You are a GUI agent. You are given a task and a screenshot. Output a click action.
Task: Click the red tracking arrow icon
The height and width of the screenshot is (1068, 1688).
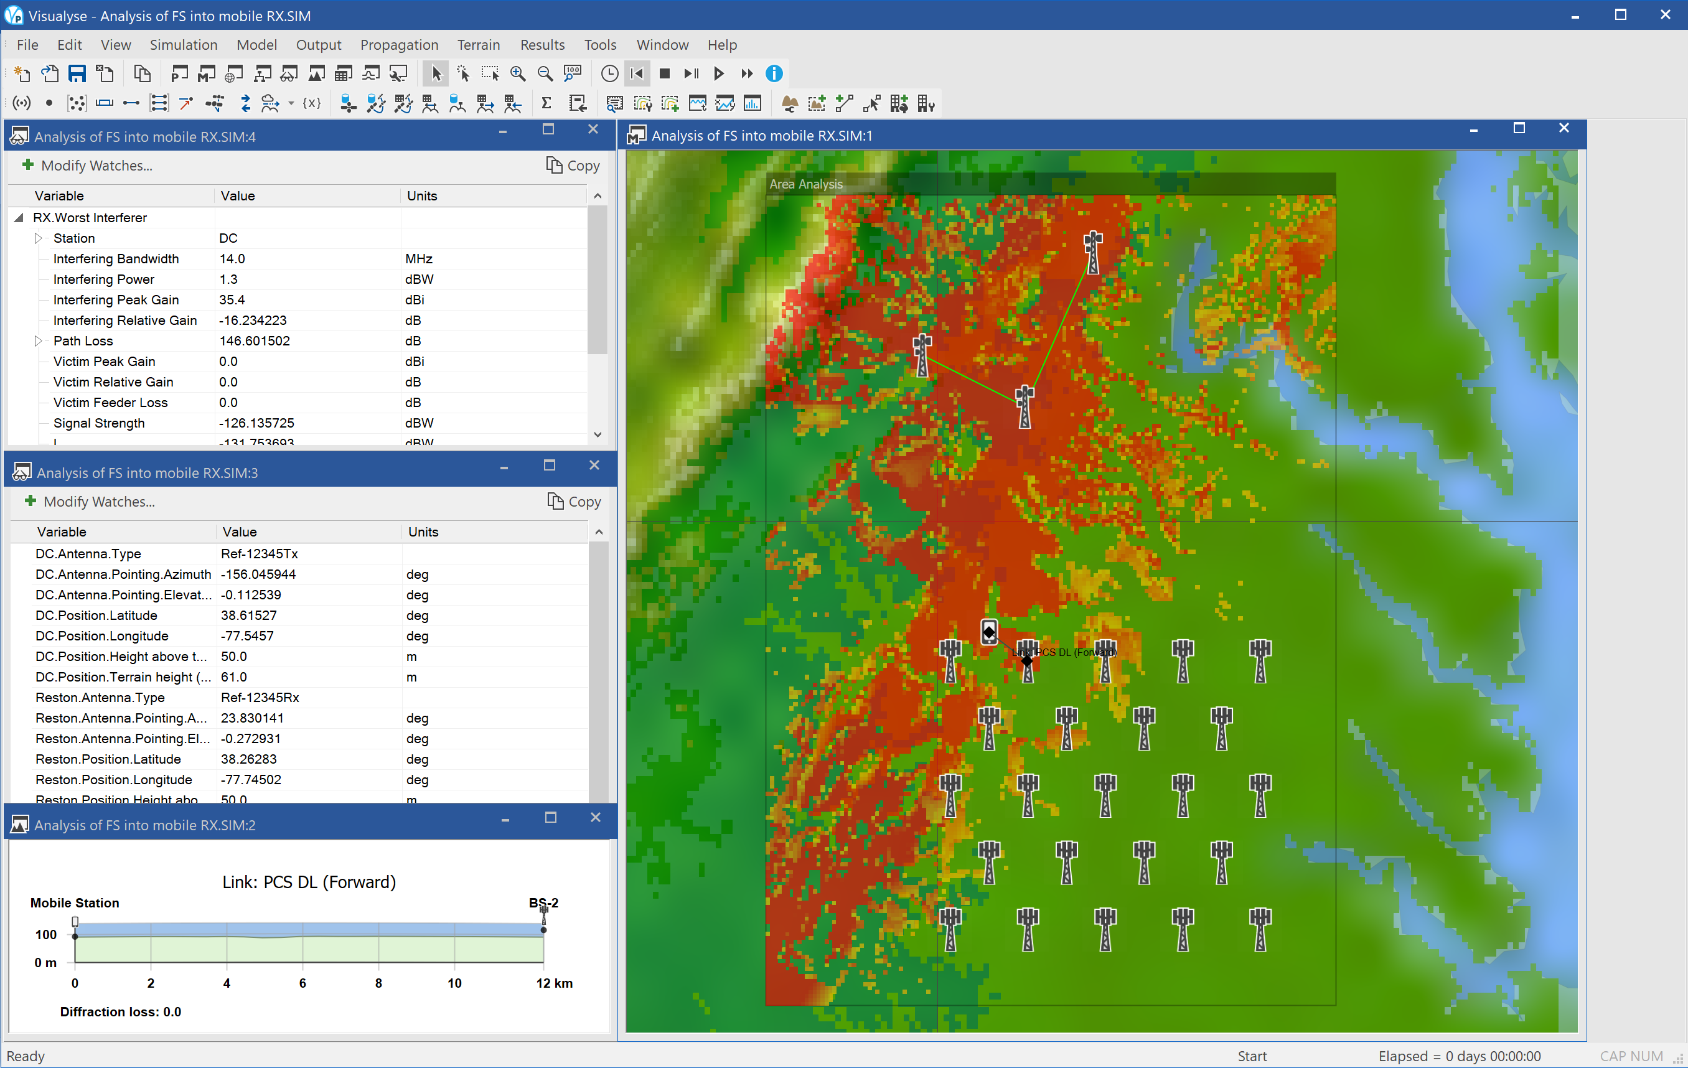coord(187,104)
